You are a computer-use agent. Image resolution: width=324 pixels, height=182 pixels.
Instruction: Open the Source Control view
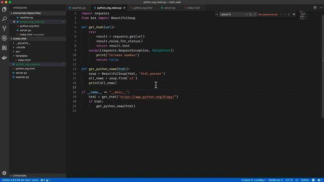pos(4,28)
